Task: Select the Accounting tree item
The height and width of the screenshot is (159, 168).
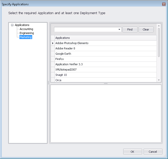Action: [26, 29]
